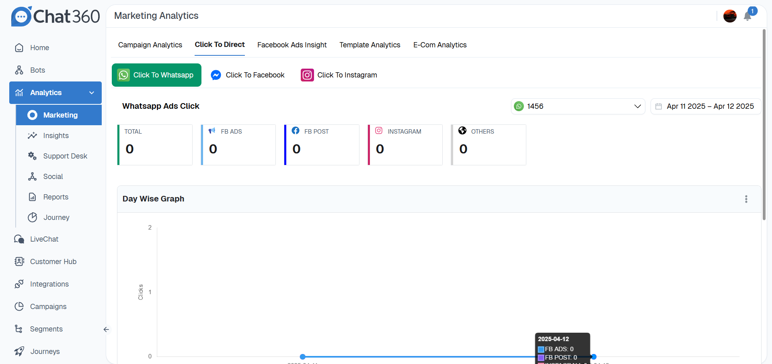Click the Reports document icon
The width and height of the screenshot is (772, 364).
tap(32, 197)
